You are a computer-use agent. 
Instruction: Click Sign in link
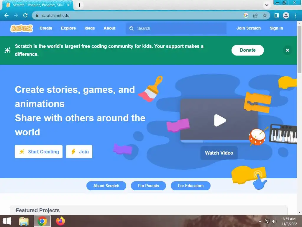[276, 28]
